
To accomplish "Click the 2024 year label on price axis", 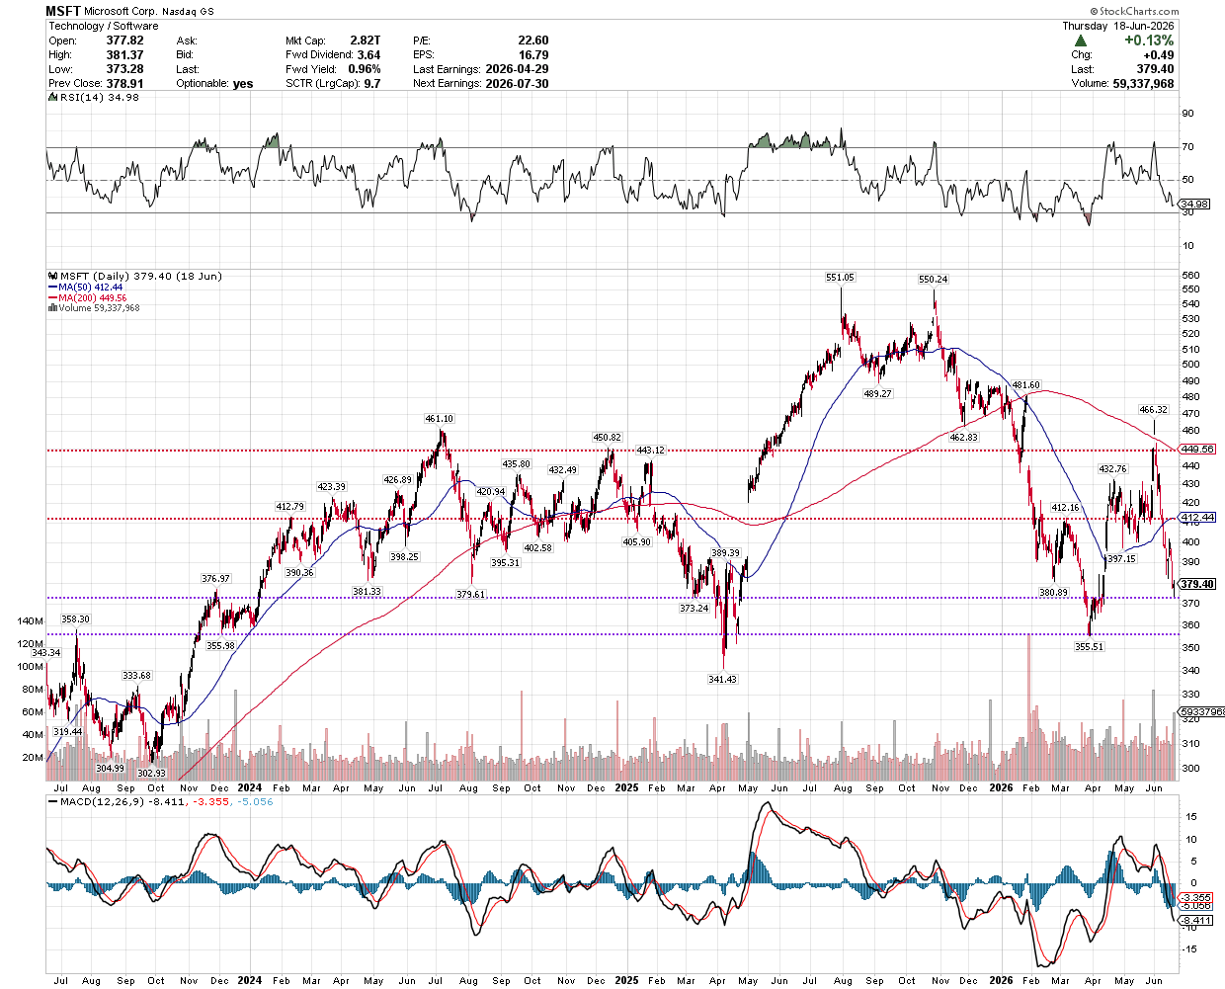I will tap(249, 787).
